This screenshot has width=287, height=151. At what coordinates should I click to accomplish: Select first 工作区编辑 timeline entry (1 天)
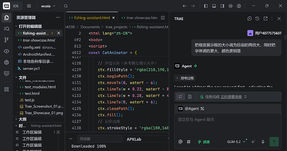pyautogui.click(x=38, y=132)
